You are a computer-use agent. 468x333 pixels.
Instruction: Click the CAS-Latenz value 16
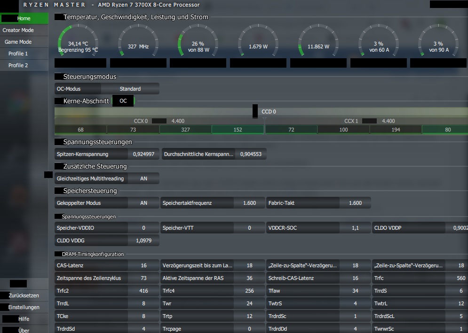143,265
